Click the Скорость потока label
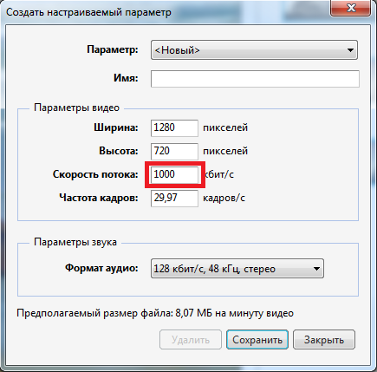Image resolution: width=377 pixels, height=372 pixels. (x=95, y=174)
